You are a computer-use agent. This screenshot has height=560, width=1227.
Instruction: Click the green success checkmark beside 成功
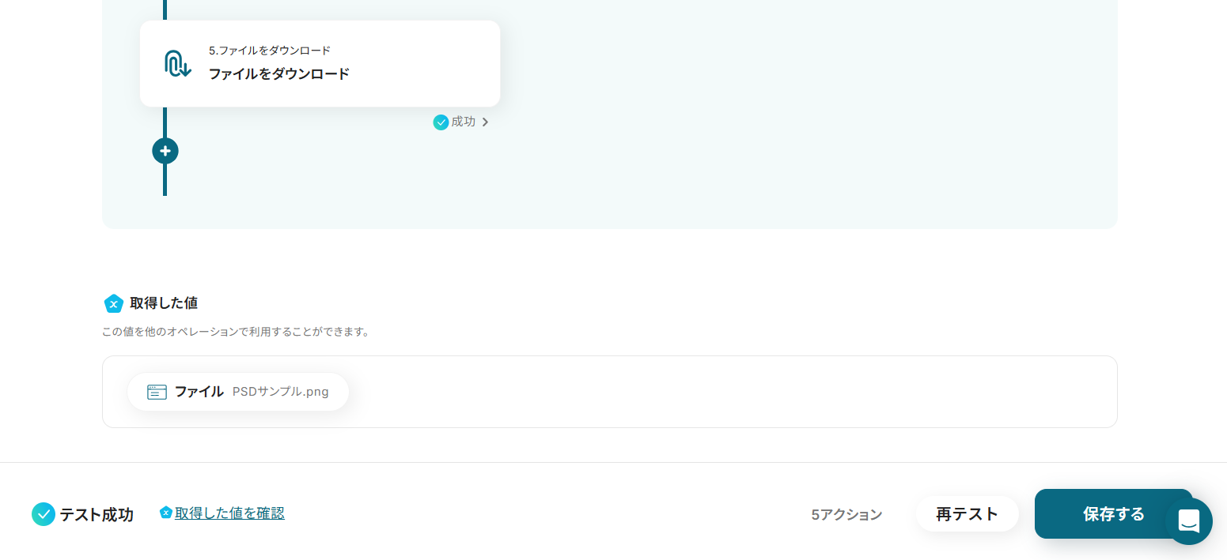pyautogui.click(x=441, y=122)
